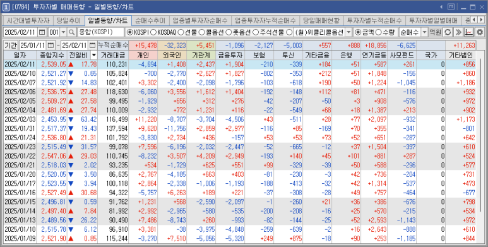This screenshot has height=247, width=488.
Task: Click the 일자 column header
Action: pyautogui.click(x=20, y=56)
